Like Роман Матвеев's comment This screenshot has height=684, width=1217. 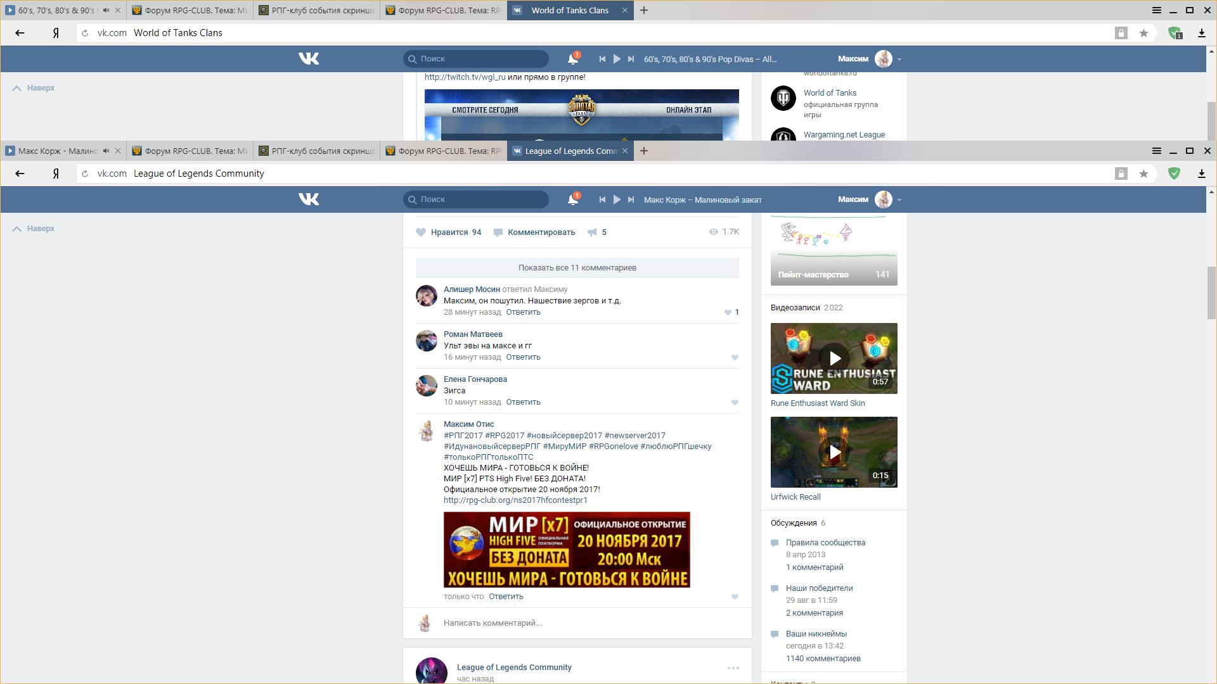pos(735,357)
